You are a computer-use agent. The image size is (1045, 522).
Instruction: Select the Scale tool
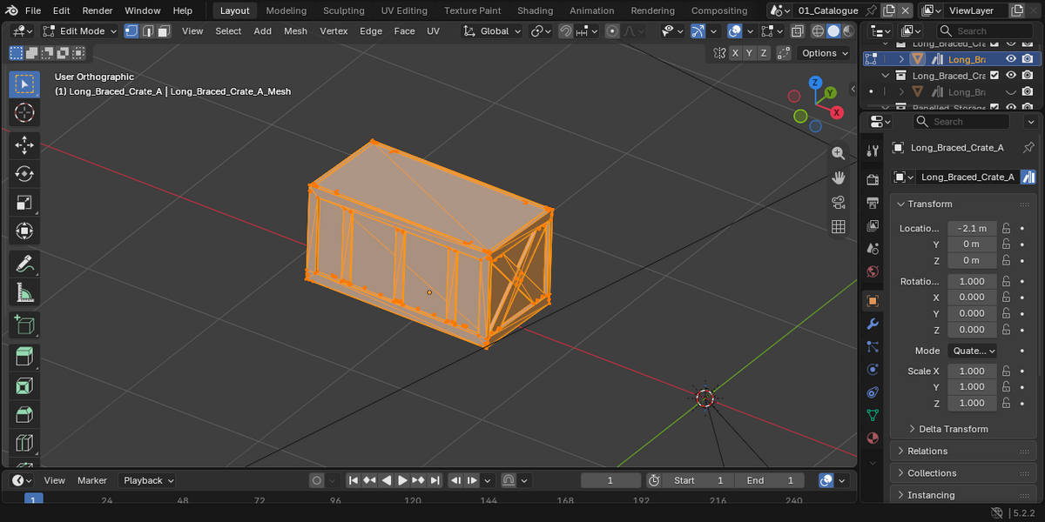24,203
